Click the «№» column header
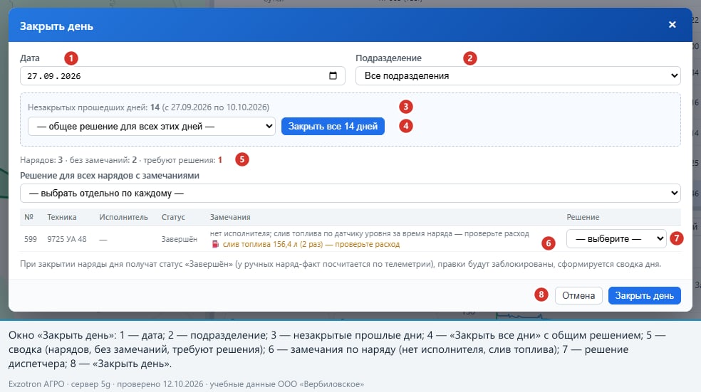The width and height of the screenshot is (701, 392). coord(28,217)
